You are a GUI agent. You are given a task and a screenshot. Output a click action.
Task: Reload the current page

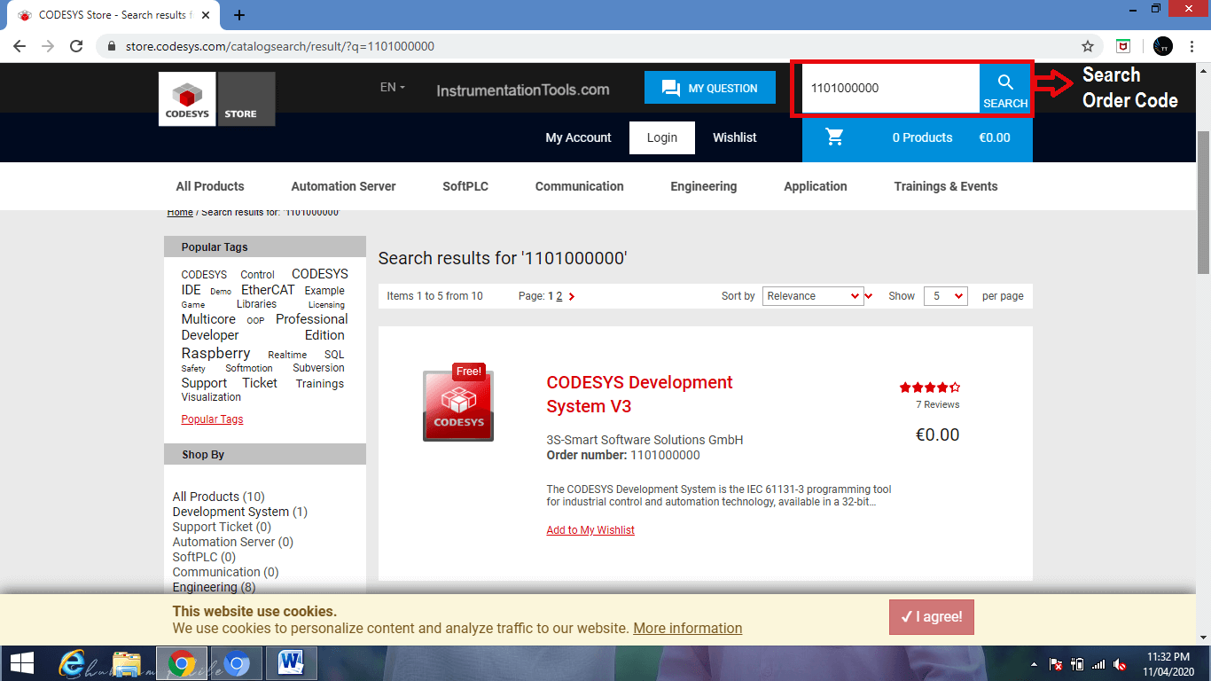(76, 46)
